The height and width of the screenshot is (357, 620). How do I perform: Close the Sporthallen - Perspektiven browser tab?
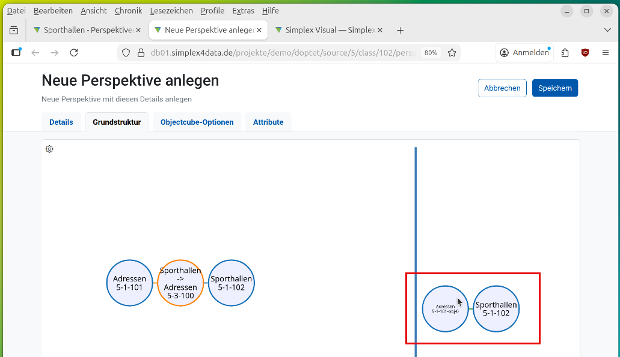tap(138, 30)
